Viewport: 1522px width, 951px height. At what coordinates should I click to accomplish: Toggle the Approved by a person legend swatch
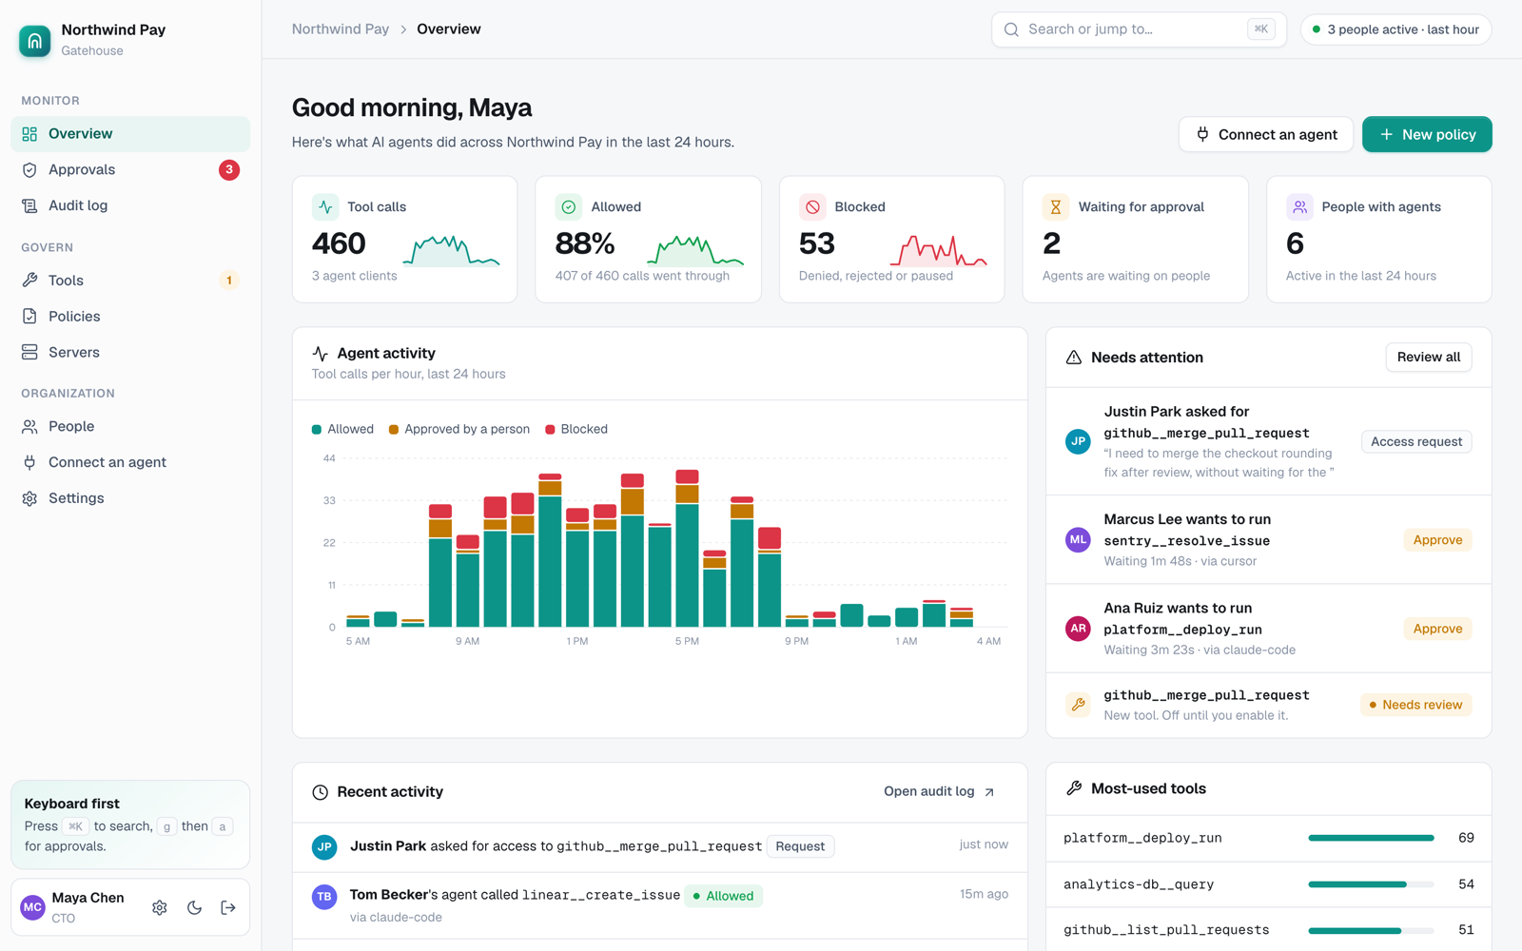(x=394, y=430)
